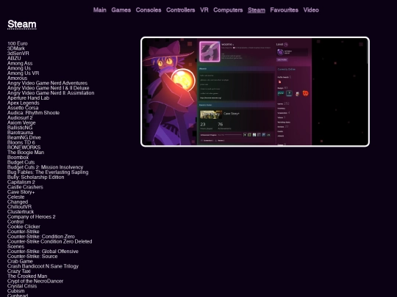Select Crazy Taxi from the list

click(18, 271)
